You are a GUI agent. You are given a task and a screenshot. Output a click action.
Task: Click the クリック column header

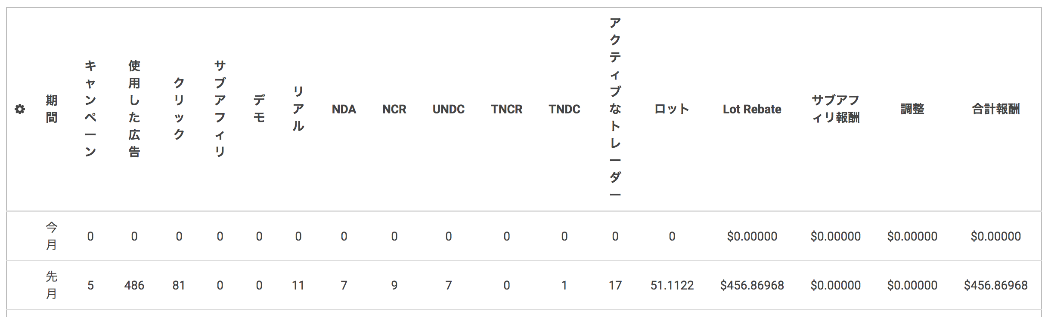pos(179,109)
